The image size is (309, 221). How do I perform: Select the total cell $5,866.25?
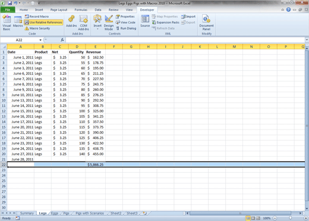pyautogui.click(x=96, y=165)
